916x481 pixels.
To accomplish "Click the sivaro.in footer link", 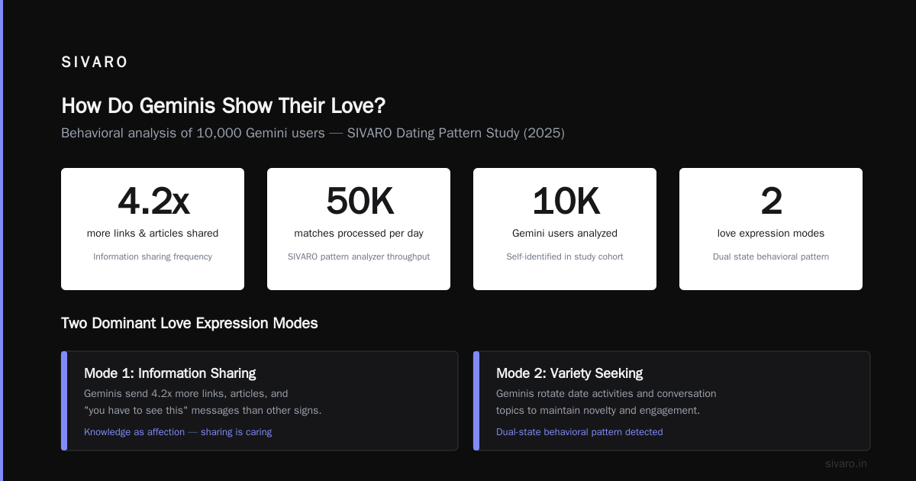I will coord(846,463).
